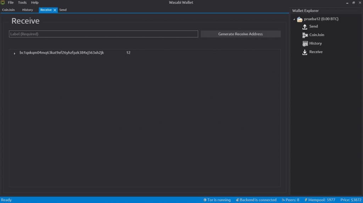Select the Peers: 8 status item

click(290, 200)
